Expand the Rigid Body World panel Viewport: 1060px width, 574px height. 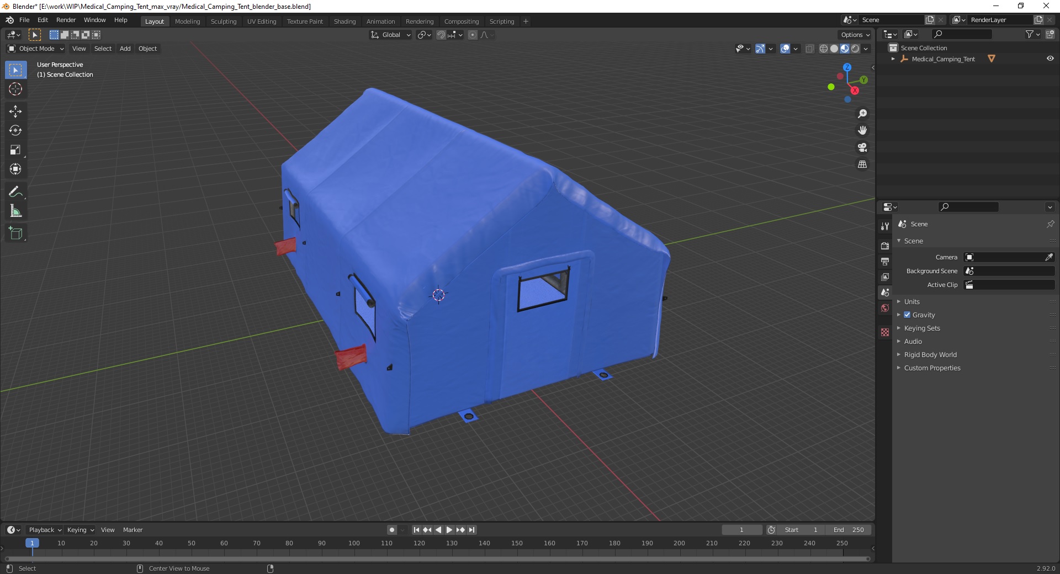click(930, 354)
